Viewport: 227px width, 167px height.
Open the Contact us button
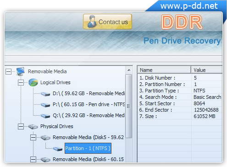point(107,22)
